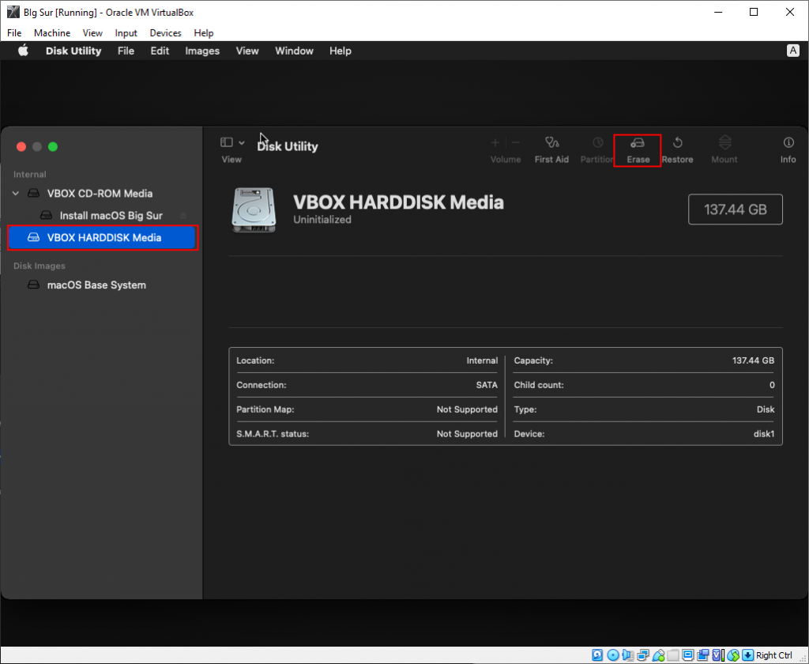This screenshot has height=664, width=809.
Task: Select Install macOS Big Sur volume
Action: coord(111,216)
